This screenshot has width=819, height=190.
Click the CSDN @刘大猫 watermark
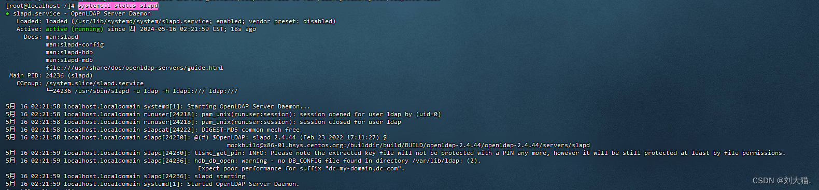(781, 180)
